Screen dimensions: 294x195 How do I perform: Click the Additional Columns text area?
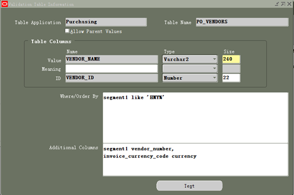[195, 160]
